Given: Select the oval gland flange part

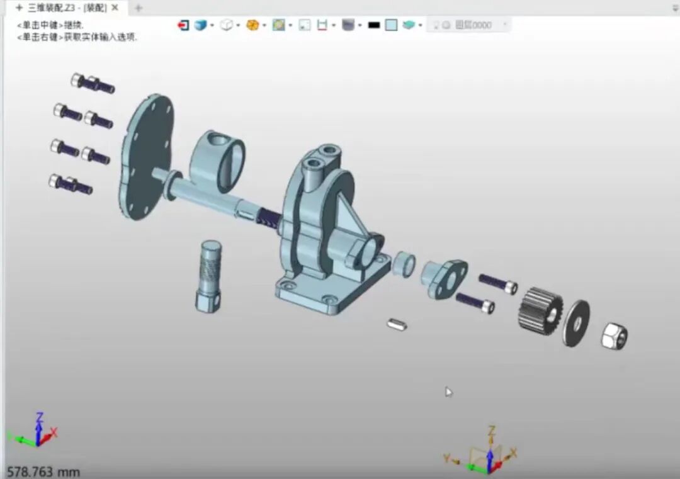Looking at the screenshot, I should point(445,279).
